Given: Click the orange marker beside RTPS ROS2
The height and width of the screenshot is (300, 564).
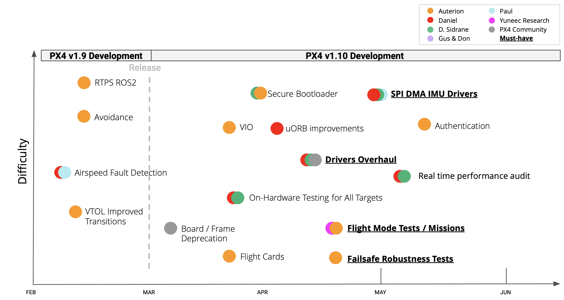Looking at the screenshot, I should (x=84, y=83).
